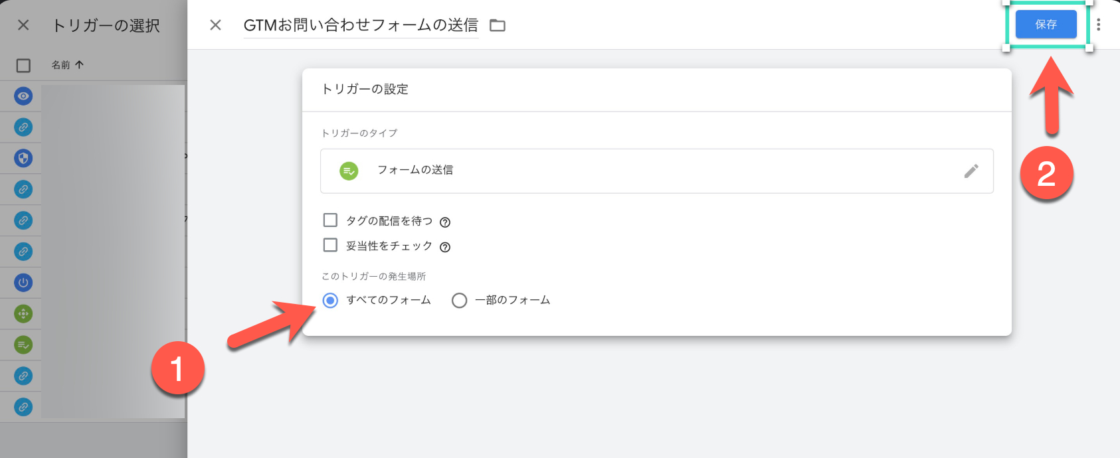Select the すべてのフォーム radio option
Screen dimensions: 1120x458
coord(330,301)
